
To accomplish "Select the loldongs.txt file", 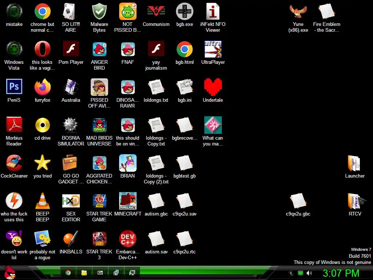I will [156, 87].
